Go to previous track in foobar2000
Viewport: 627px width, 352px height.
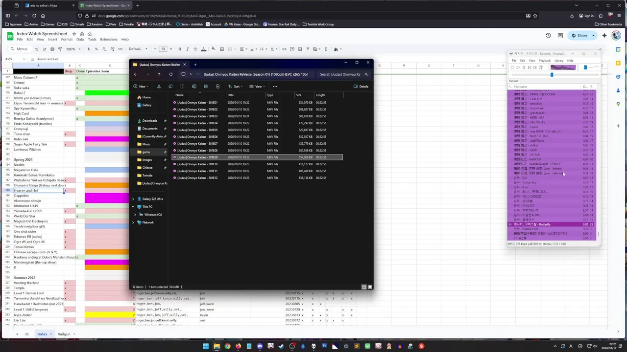click(529, 67)
